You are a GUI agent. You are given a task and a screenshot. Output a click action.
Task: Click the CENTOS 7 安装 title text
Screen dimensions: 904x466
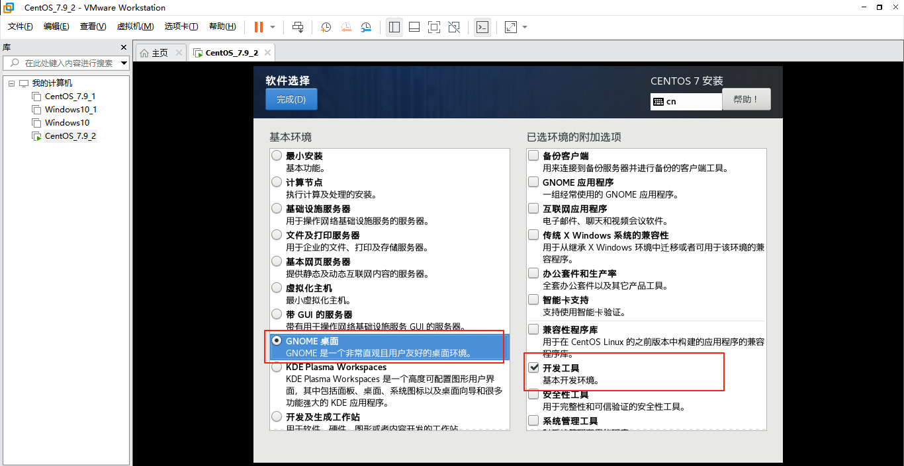click(x=687, y=81)
